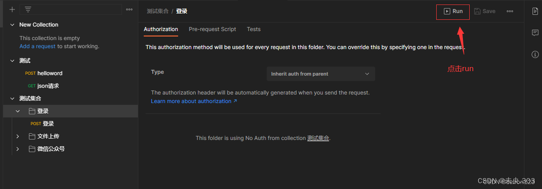The image size is (542, 189).
Task: Expand the 微信公众号 folder
Action: click(x=18, y=149)
